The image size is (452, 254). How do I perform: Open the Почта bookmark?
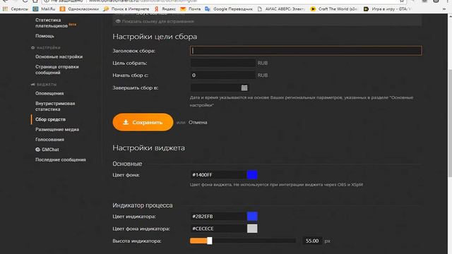pyautogui.click(x=190, y=9)
